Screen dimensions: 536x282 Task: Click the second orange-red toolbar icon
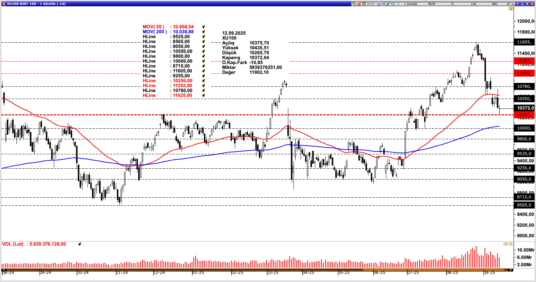pos(359,4)
